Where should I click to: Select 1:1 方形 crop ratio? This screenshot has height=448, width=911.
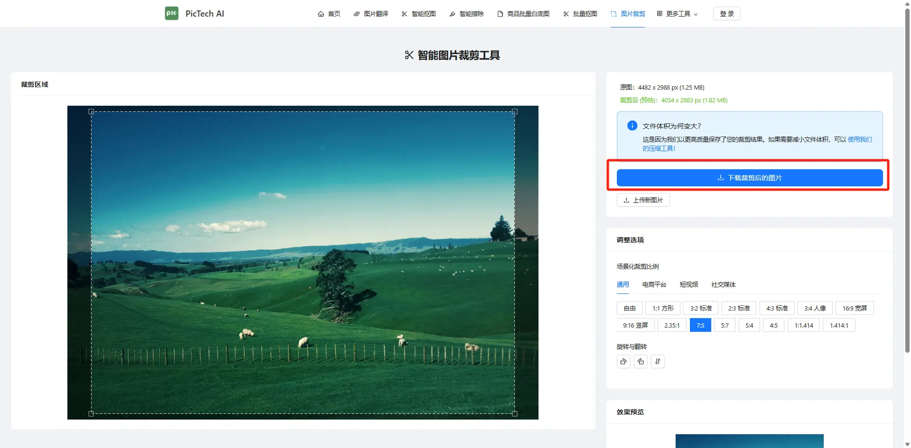coord(663,308)
